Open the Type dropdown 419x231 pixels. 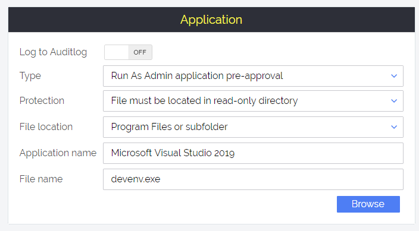coord(253,76)
